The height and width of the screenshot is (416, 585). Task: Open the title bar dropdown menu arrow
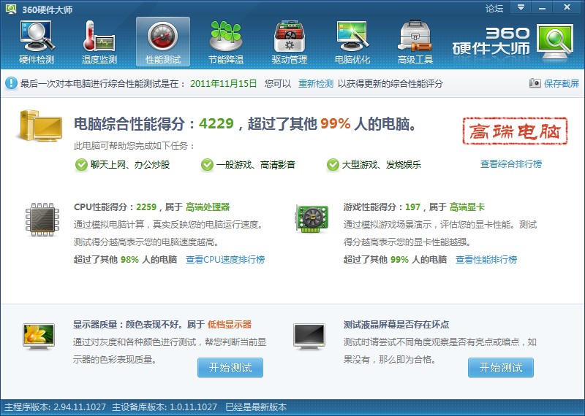521,8
